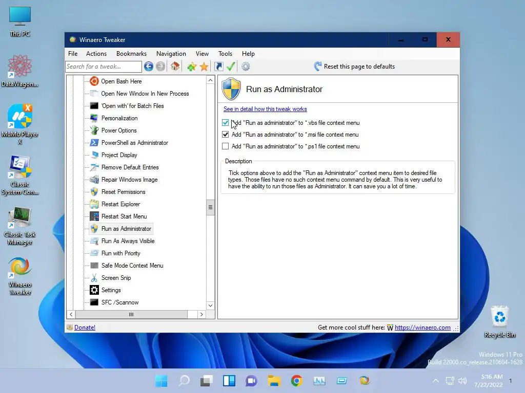
Task: Launch Google Chrome from taskbar
Action: [x=297, y=381]
